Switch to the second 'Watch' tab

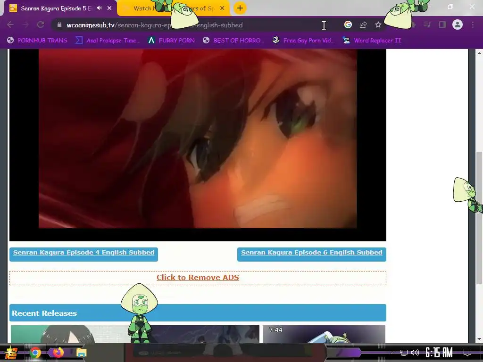coord(174,8)
